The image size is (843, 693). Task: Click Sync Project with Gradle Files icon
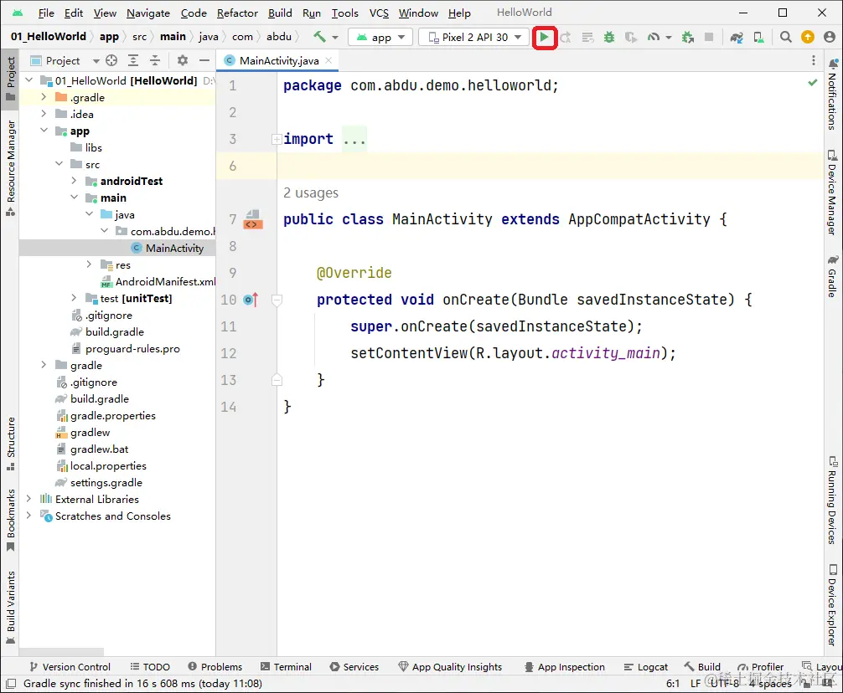(737, 37)
